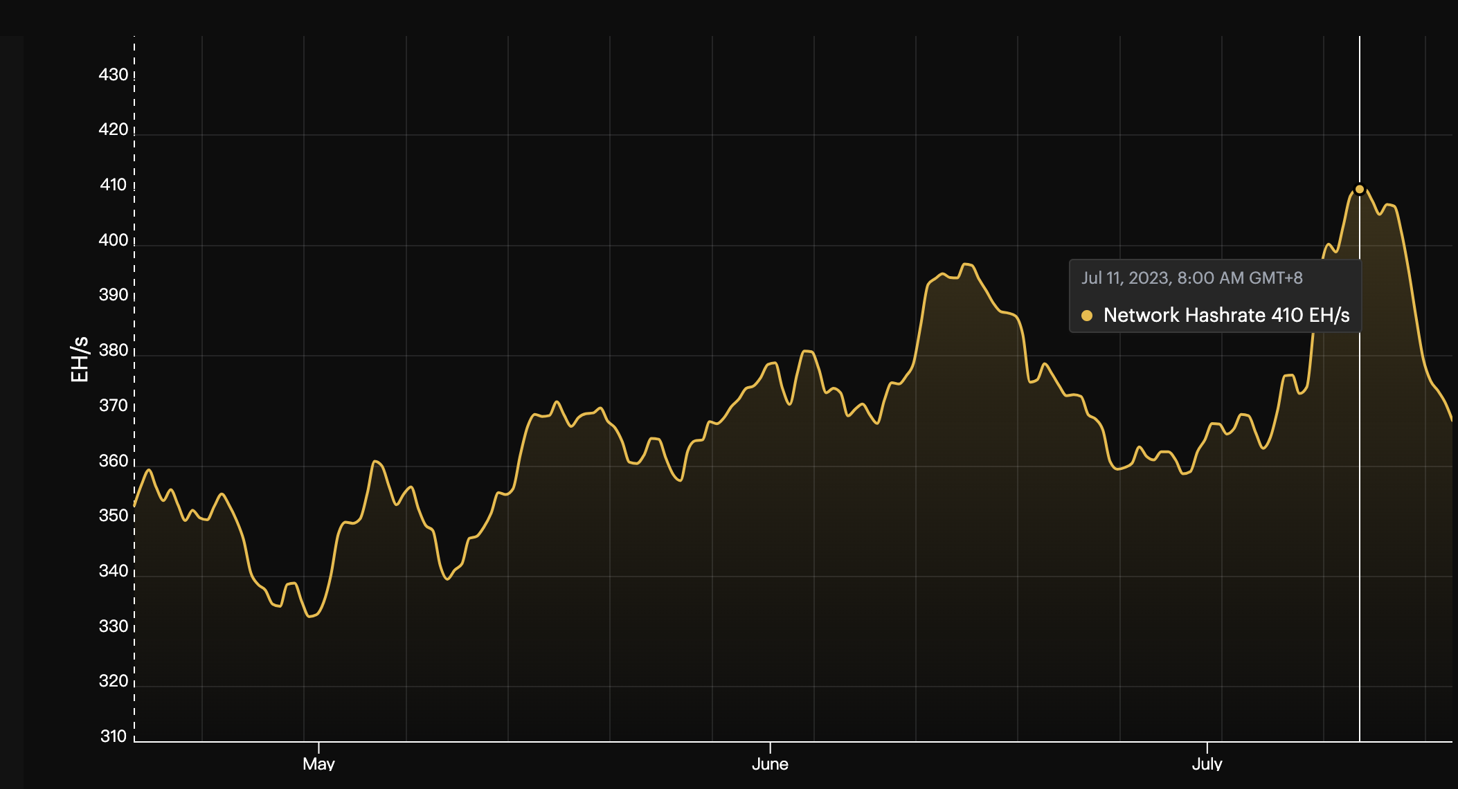Click the June label on x-axis
1458x789 pixels.
click(770, 764)
